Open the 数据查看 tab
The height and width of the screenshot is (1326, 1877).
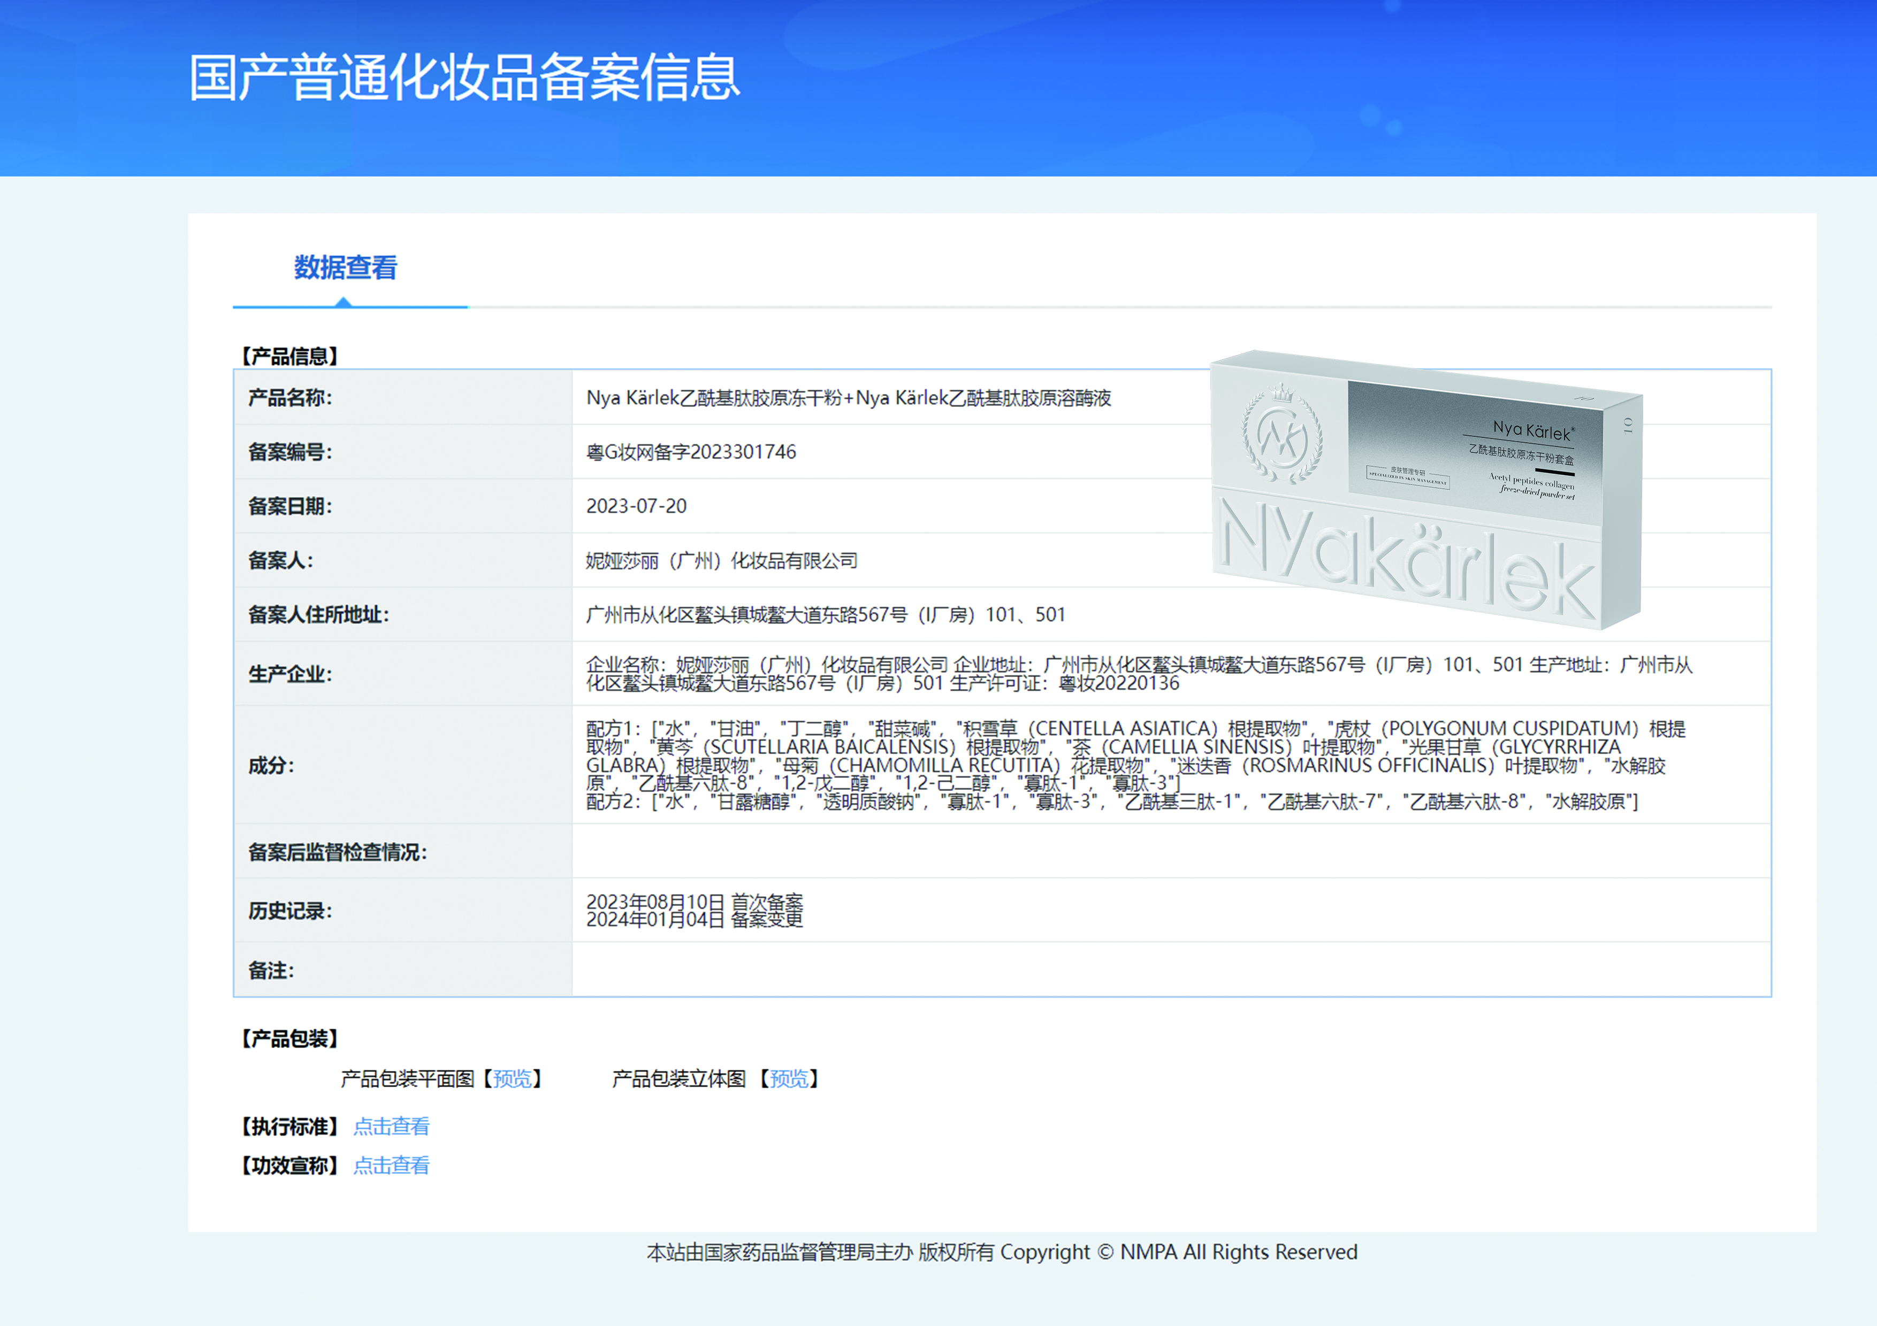point(346,268)
